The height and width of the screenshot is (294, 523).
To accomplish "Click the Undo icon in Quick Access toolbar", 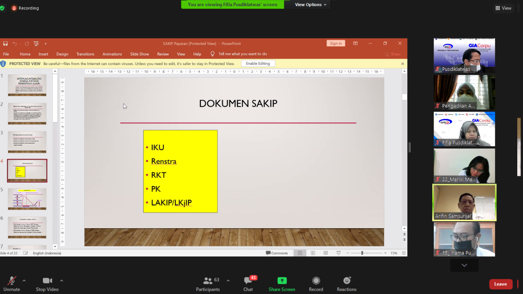I will pyautogui.click(x=14, y=43).
